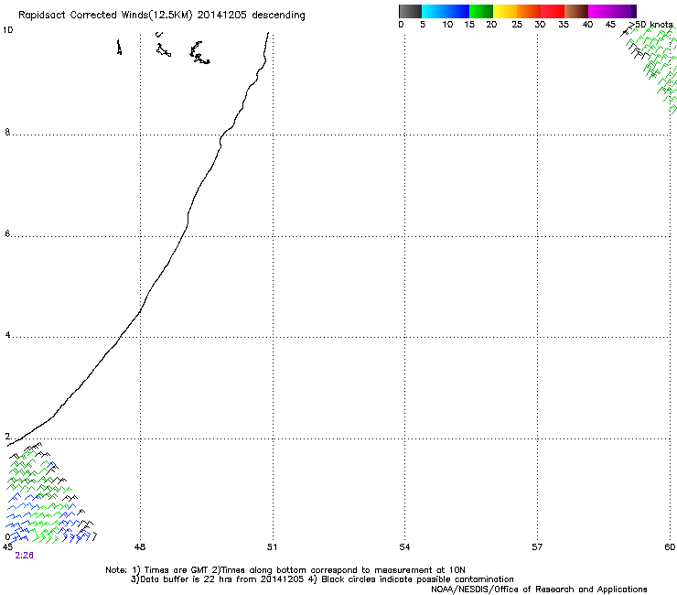
Task: Click the note 'Data buffer is 22 hrs'
Action: click(187, 579)
